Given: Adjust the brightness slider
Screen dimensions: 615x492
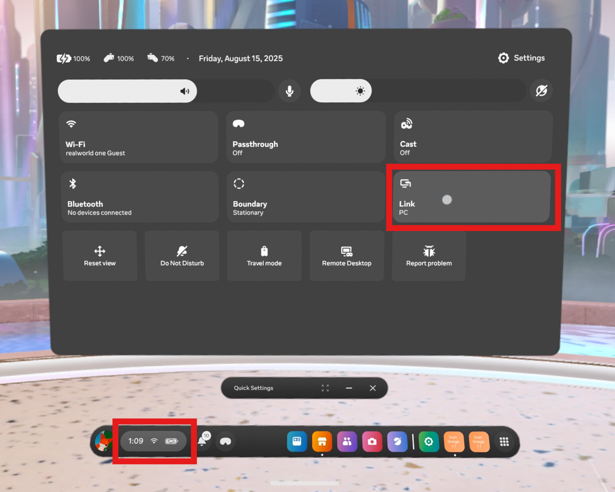Looking at the screenshot, I should point(361,91).
